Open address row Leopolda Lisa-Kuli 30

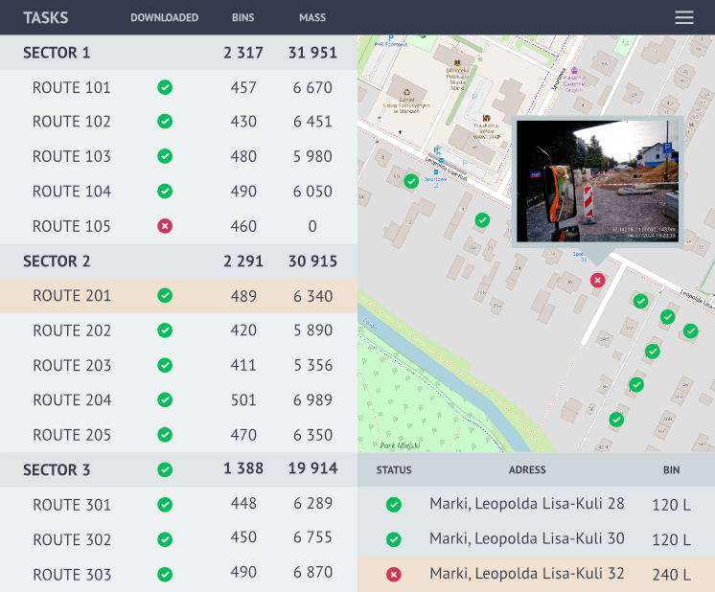526,539
